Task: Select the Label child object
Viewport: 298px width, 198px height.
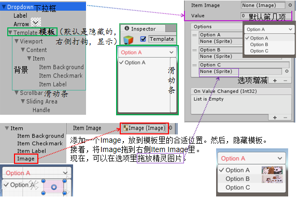Action: 20,16
